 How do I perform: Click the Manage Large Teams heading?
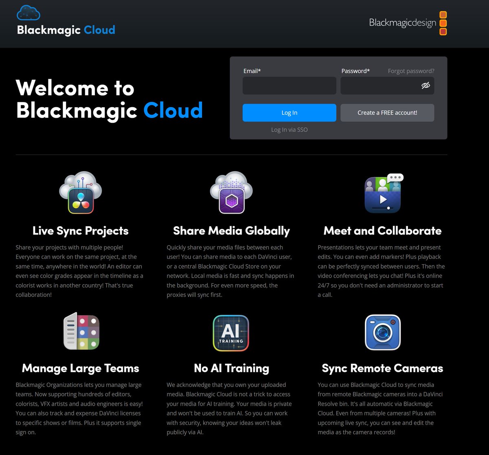click(x=81, y=369)
